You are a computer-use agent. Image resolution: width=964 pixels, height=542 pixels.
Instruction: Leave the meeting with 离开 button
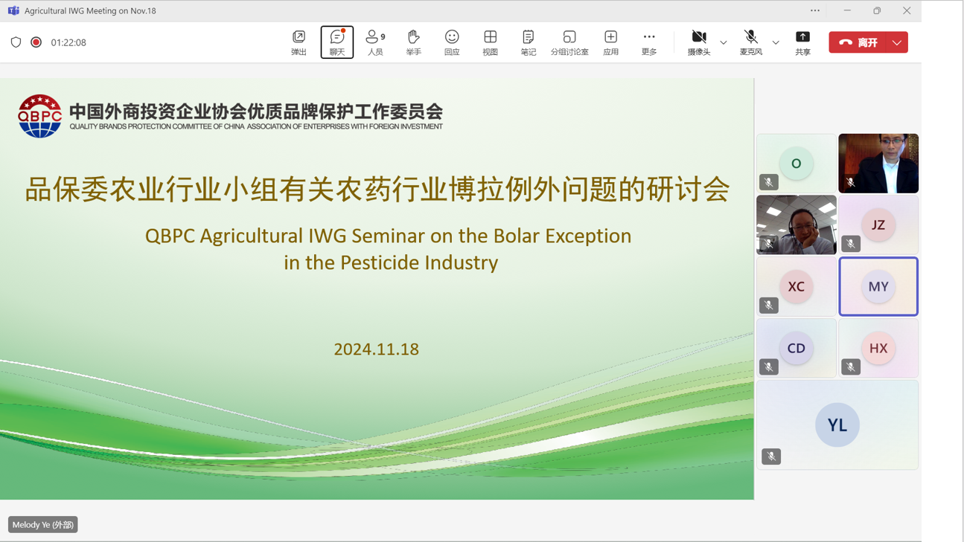(858, 42)
